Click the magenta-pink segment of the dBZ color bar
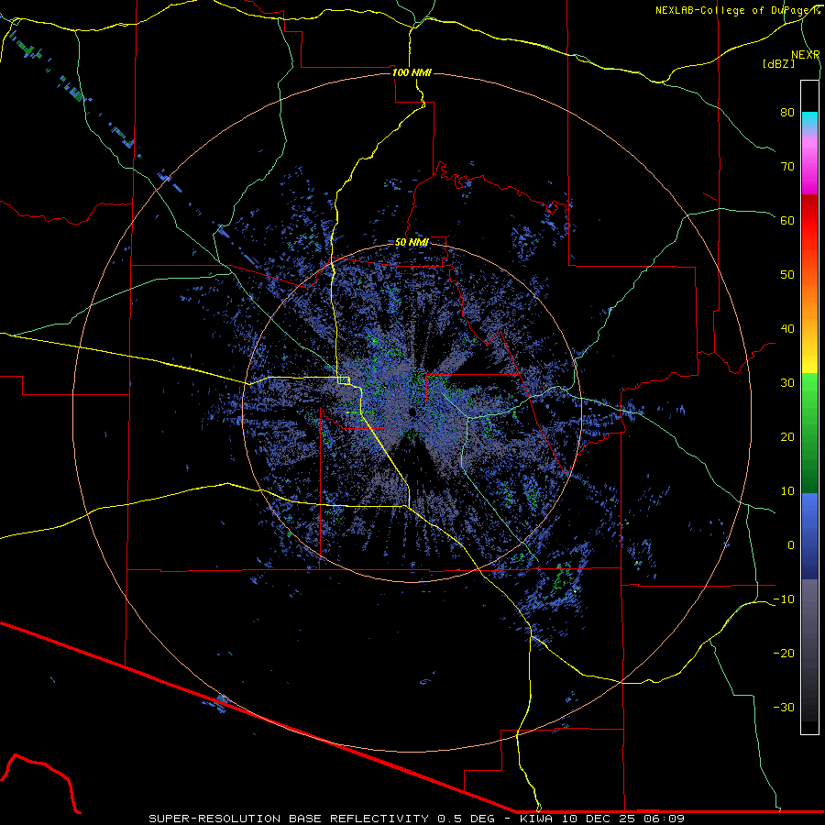Screen dimensions: 825x825 [809, 162]
